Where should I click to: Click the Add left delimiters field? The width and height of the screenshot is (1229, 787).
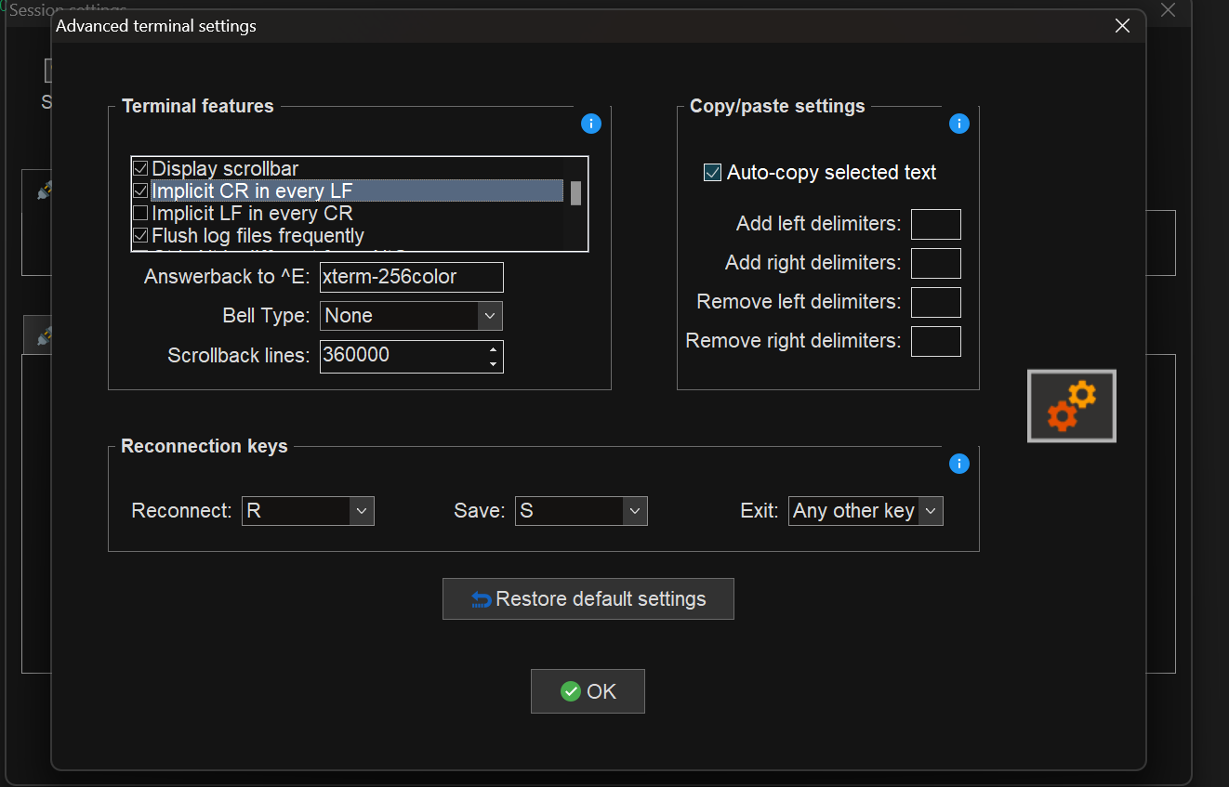tap(935, 225)
